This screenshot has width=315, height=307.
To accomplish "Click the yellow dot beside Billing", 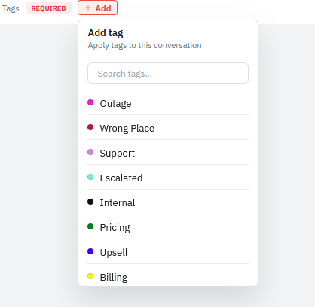I will pyautogui.click(x=90, y=276).
